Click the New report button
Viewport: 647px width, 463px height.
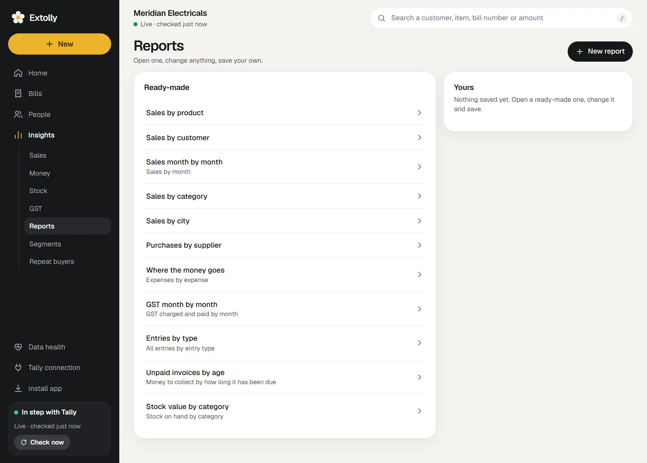point(600,52)
